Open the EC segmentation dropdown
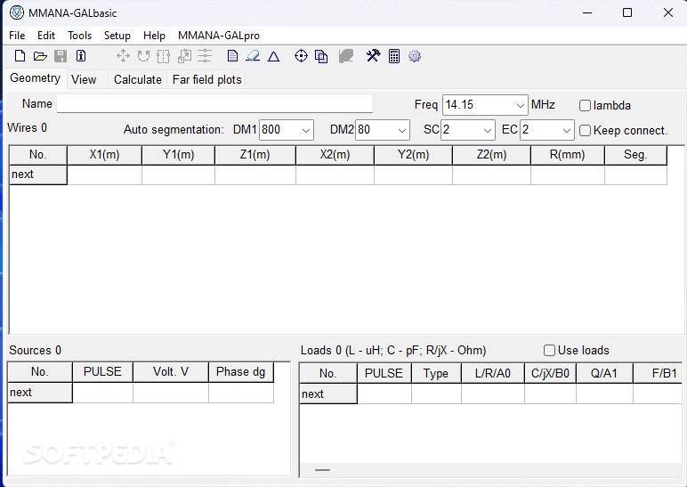 [566, 130]
